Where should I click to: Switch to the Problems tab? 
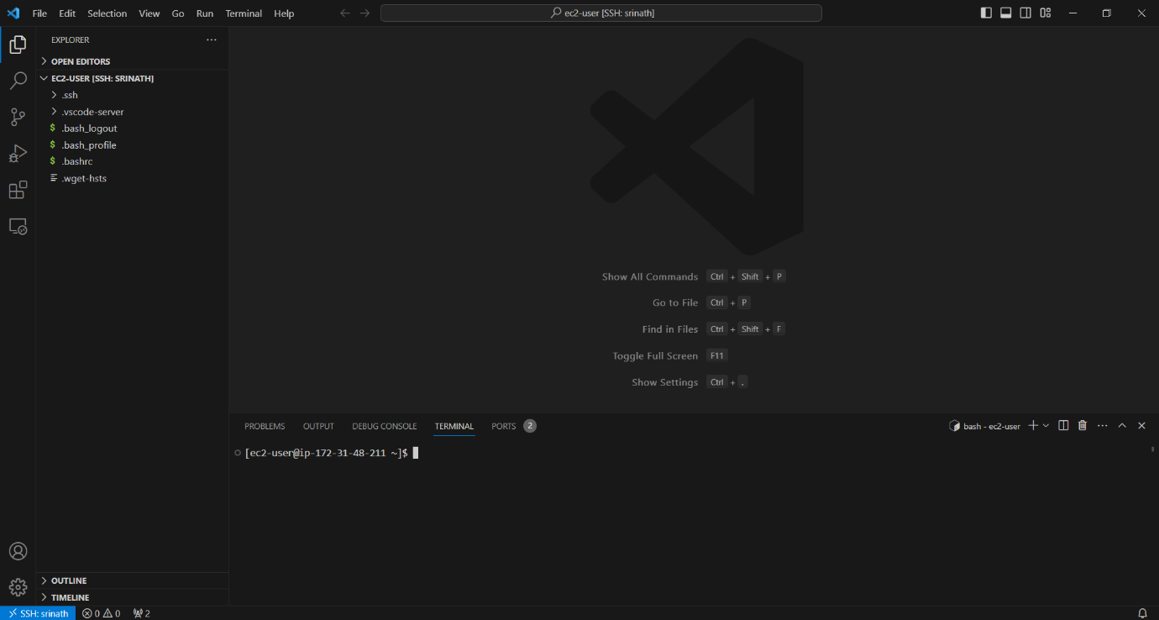tap(265, 426)
